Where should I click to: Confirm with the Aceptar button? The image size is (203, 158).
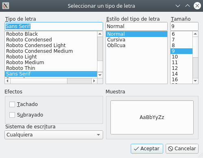(147, 149)
